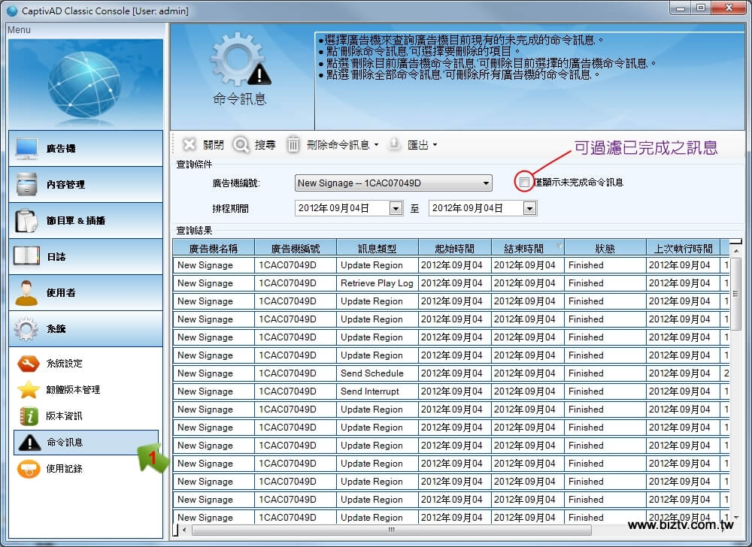Open the 廣告機 sidebar section
The image size is (752, 547).
(85, 149)
